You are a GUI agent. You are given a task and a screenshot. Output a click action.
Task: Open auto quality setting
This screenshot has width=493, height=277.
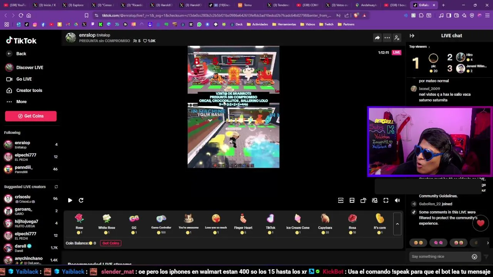coord(340,200)
